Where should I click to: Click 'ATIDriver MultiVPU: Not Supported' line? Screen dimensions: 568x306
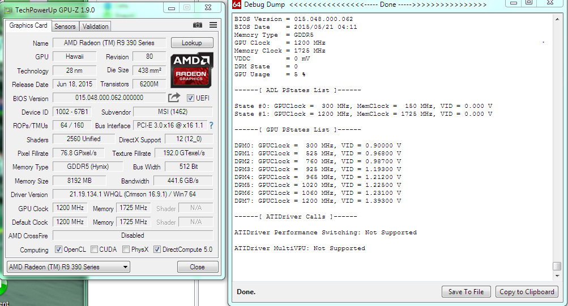(300, 248)
